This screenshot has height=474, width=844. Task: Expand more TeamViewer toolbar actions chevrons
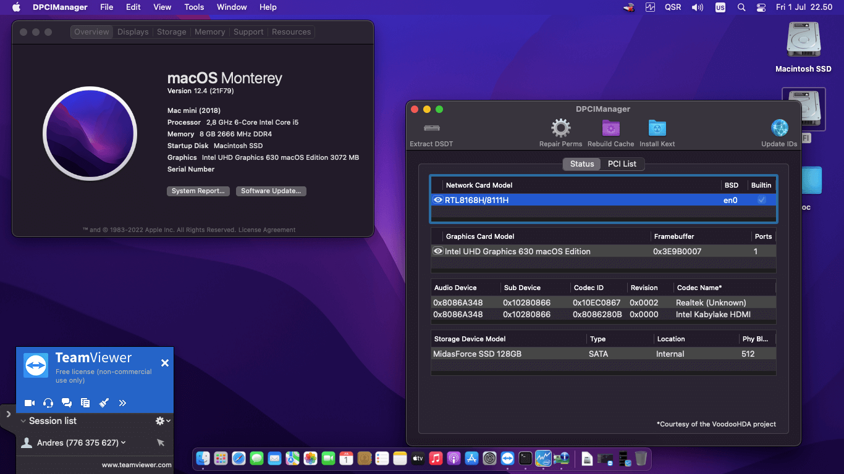tap(122, 403)
